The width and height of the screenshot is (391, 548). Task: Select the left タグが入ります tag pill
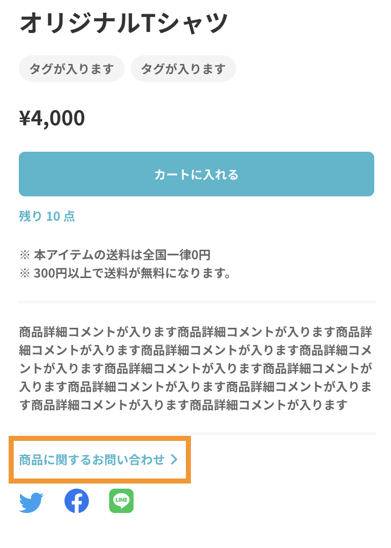(72, 69)
